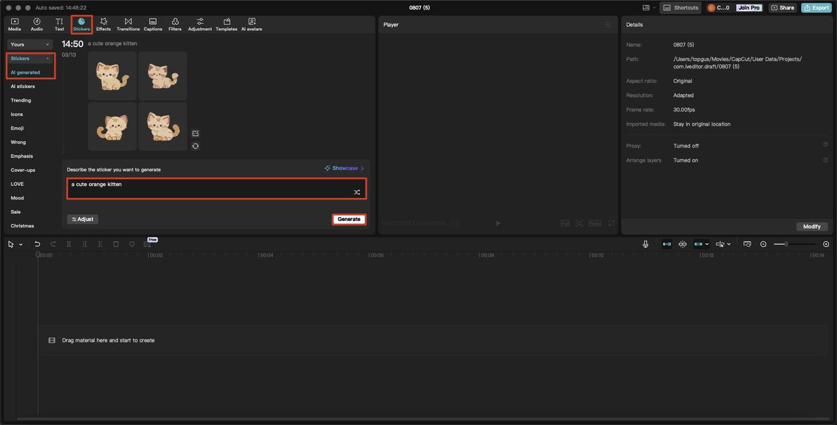
Task: Toggle auto snapping in timeline toolbar
Action: click(x=683, y=244)
